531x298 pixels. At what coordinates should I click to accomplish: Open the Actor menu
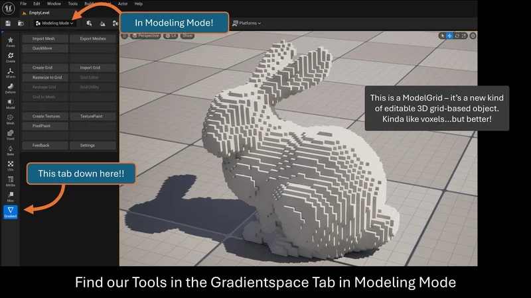coord(123,4)
